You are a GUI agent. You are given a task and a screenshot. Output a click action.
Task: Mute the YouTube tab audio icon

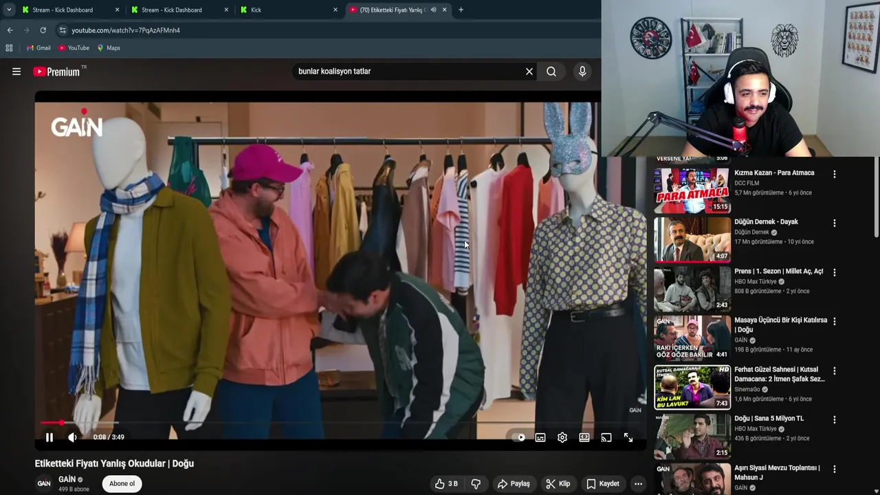coord(433,10)
